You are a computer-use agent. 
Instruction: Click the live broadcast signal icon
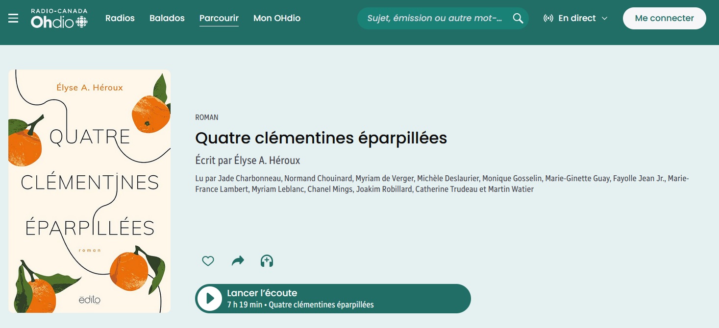pos(548,18)
